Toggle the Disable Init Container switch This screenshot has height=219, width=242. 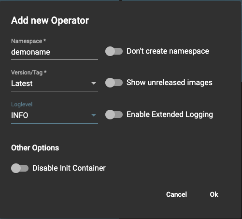tap(20, 168)
